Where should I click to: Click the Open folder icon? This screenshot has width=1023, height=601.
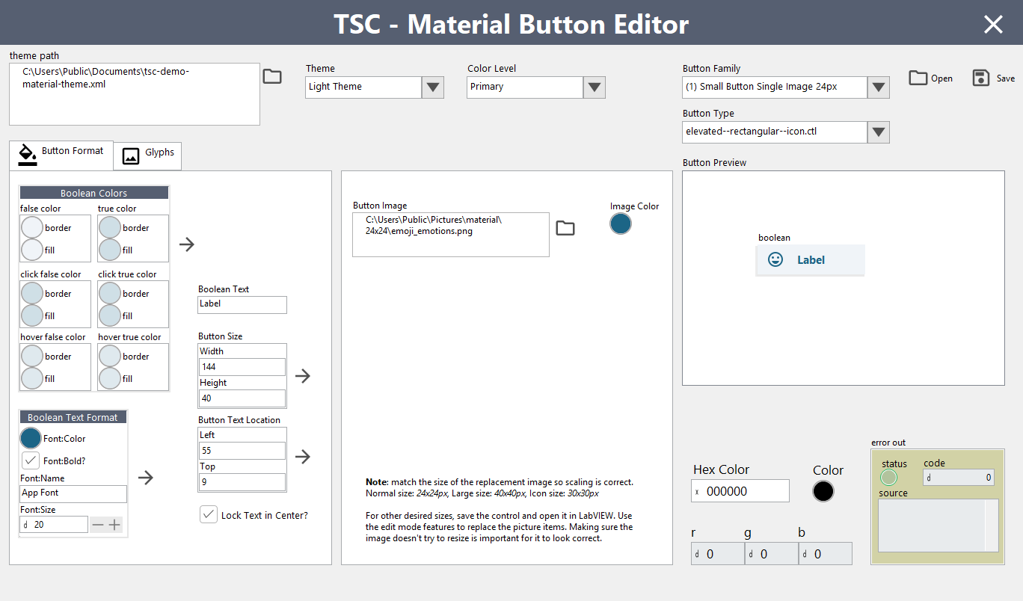tap(918, 78)
